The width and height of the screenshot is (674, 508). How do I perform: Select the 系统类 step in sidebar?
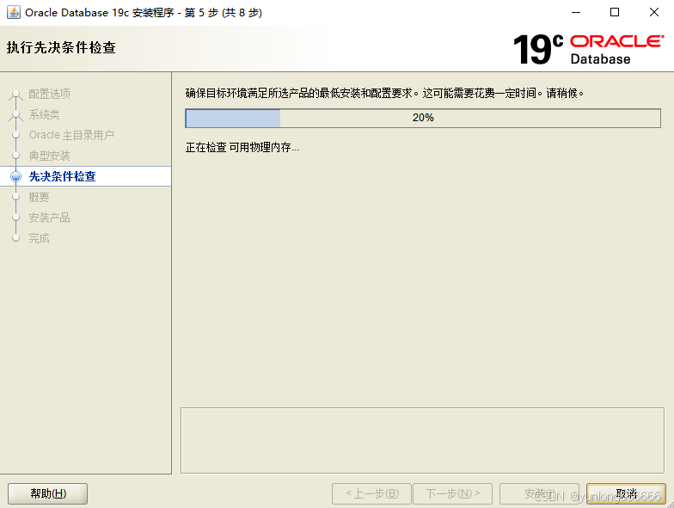click(x=45, y=114)
